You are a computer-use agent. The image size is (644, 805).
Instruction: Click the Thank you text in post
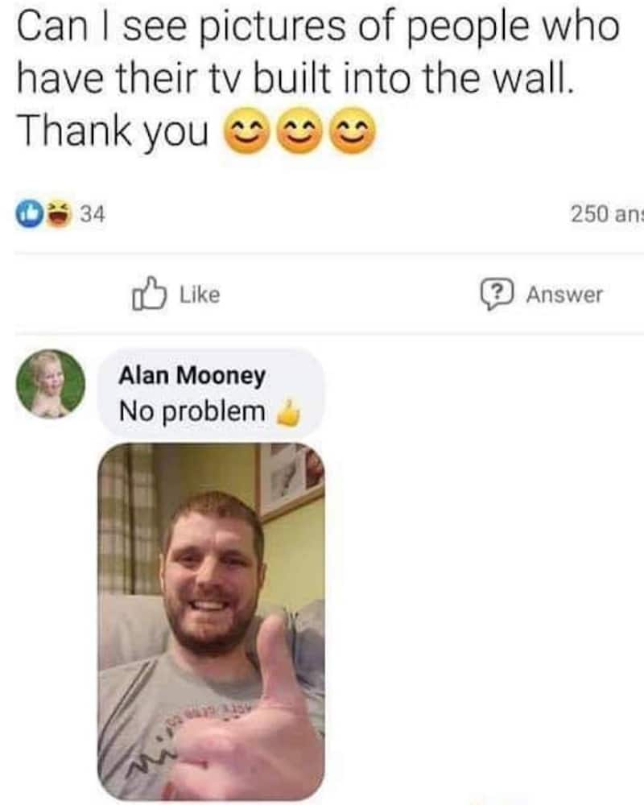(113, 131)
